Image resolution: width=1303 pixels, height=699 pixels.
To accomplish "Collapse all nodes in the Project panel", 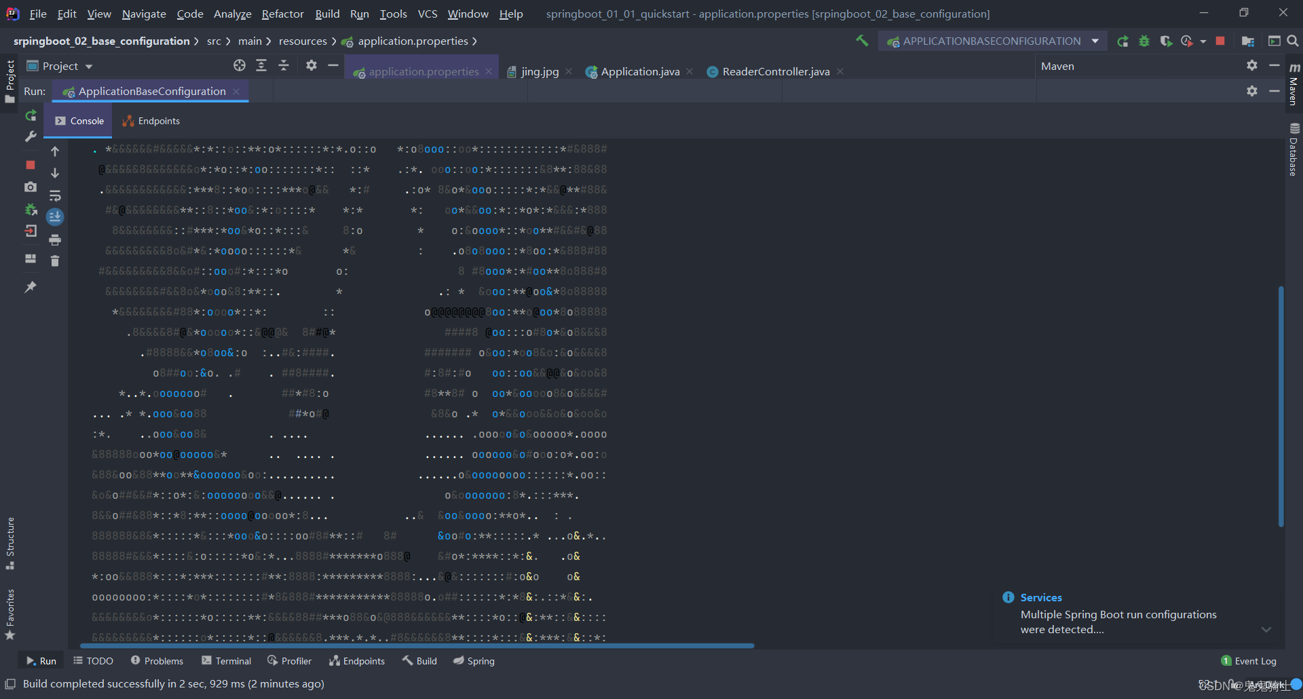I will [284, 65].
